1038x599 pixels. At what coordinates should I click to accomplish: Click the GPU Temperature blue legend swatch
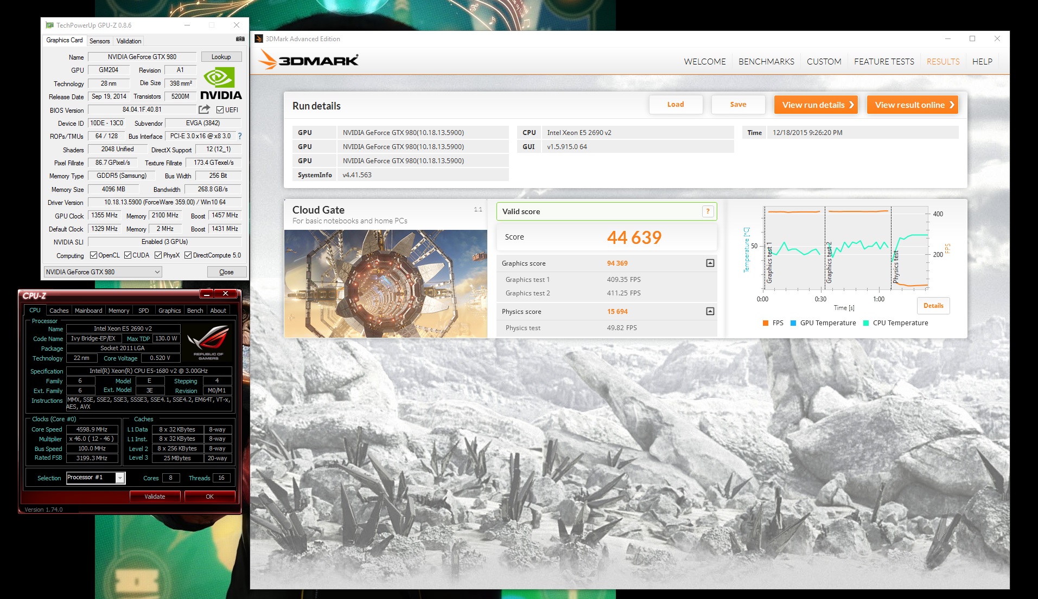[793, 323]
